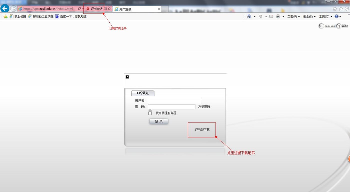The height and width of the screenshot is (192, 350).
Task: Click the En globe icon
Action: (x=322, y=26)
